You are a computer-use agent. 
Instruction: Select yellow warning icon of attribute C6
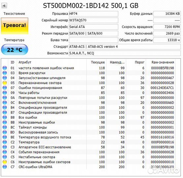(x=5, y=162)
